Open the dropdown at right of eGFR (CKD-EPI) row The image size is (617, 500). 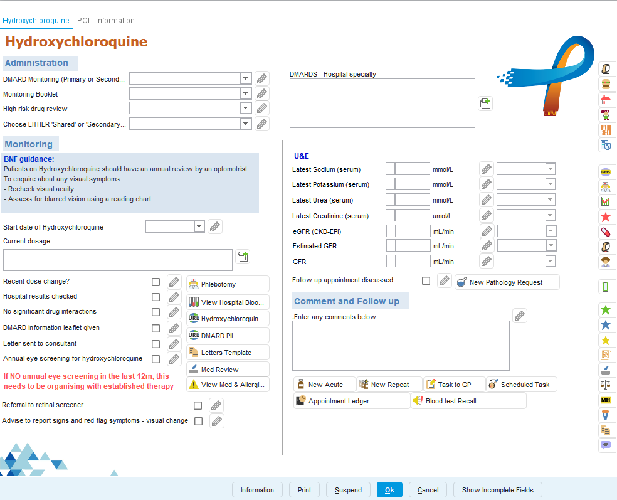pyautogui.click(x=550, y=231)
